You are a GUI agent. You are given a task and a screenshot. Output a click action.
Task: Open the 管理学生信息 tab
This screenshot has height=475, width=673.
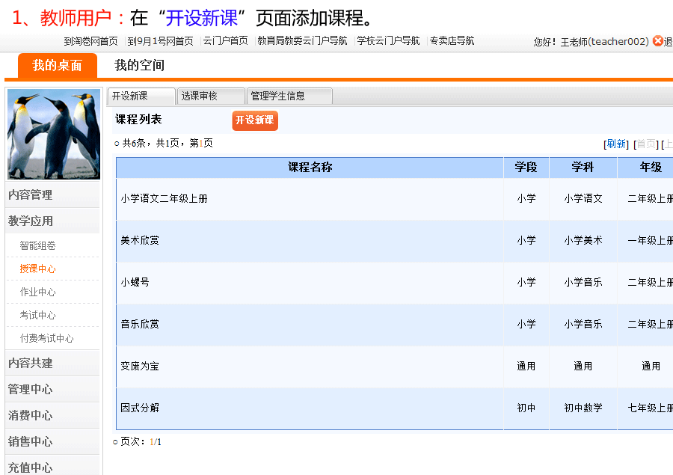pos(289,96)
